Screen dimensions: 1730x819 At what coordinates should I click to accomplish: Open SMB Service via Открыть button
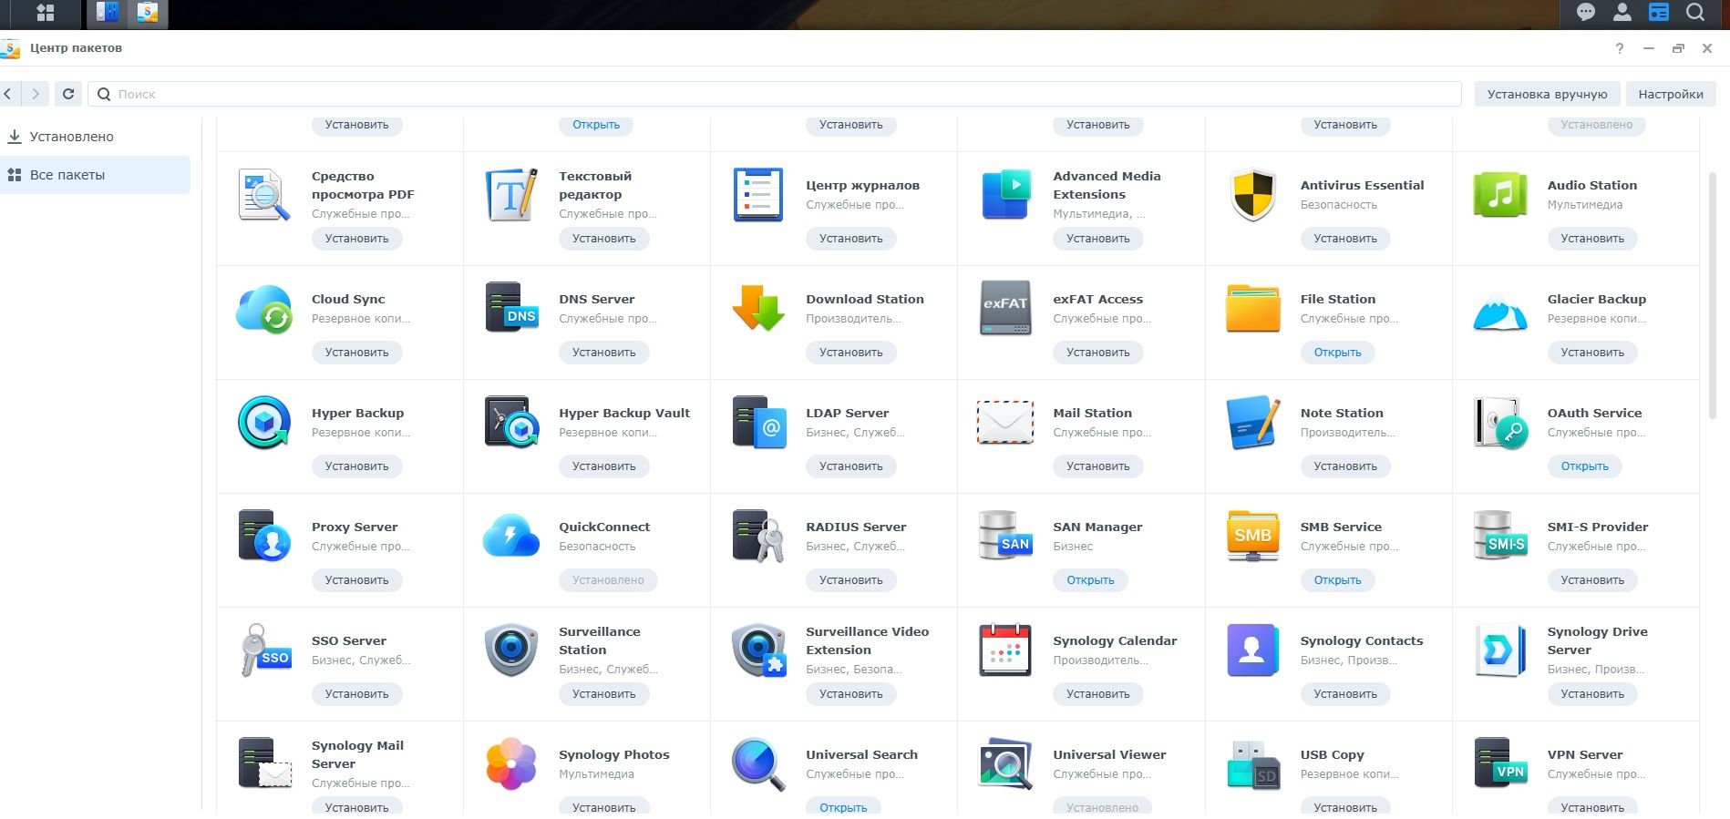[1337, 580]
